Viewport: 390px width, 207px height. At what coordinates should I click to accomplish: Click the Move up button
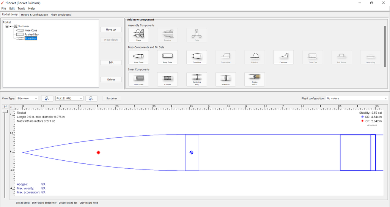[111, 30]
